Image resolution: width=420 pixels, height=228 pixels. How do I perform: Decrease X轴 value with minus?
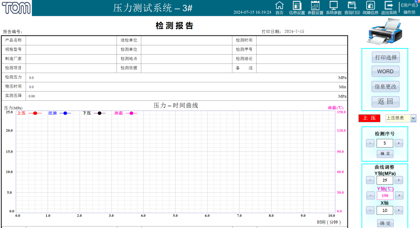coord(370,210)
